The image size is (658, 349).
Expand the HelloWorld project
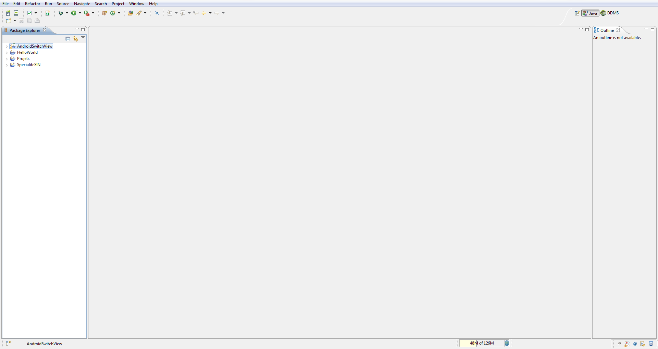click(7, 53)
